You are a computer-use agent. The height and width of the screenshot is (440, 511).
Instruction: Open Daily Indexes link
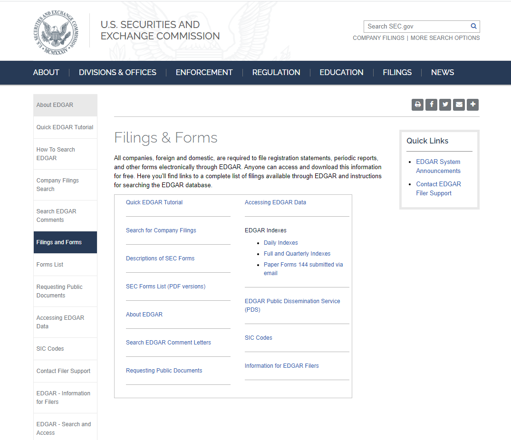tap(280, 243)
